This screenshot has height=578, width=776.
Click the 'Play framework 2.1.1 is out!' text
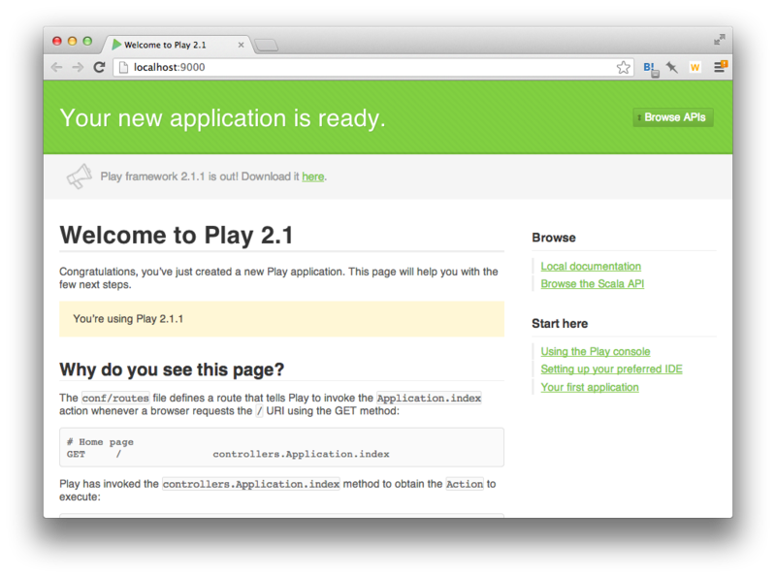169,177
